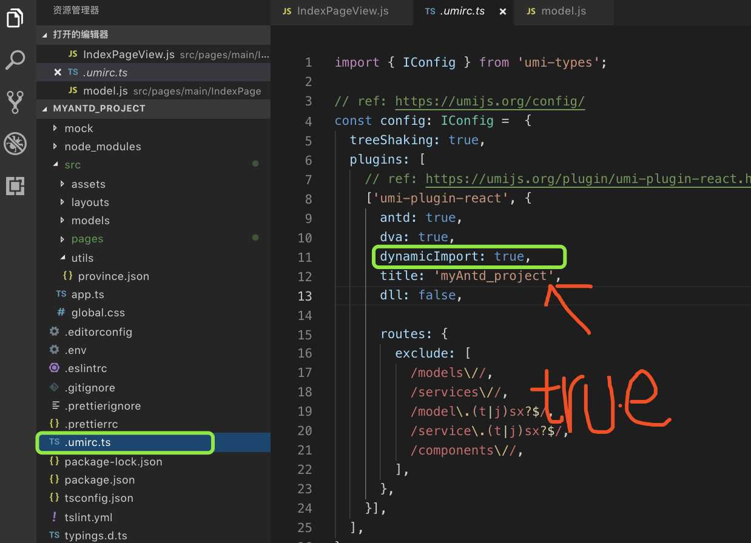This screenshot has height=543, width=751.
Task: Expand the models folder
Action: (x=90, y=221)
